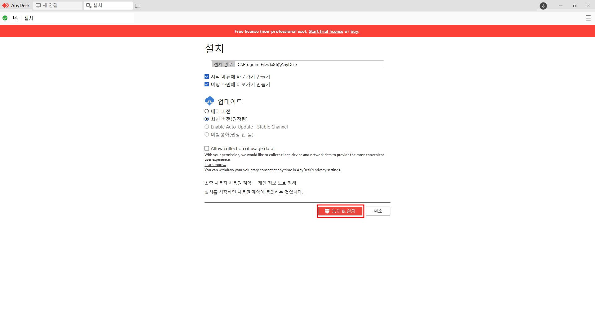The image size is (595, 322).
Task: Open the hamburger menu icon
Action: [x=588, y=18]
